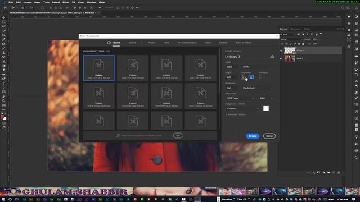Hide the Shape 1 layer
360x202 pixels.
(281, 50)
